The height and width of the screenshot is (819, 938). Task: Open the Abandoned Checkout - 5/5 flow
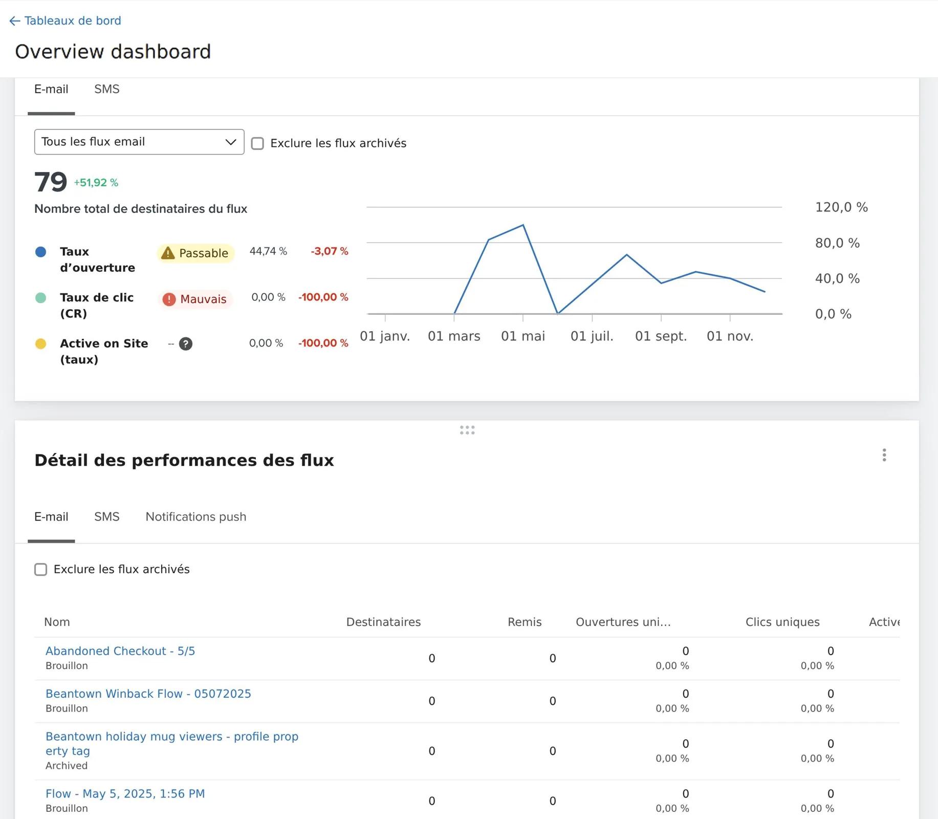pyautogui.click(x=120, y=651)
